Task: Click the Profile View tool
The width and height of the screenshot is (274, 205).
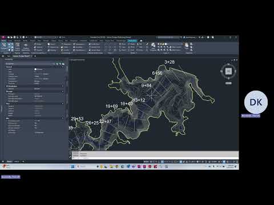Action: pos(94,44)
